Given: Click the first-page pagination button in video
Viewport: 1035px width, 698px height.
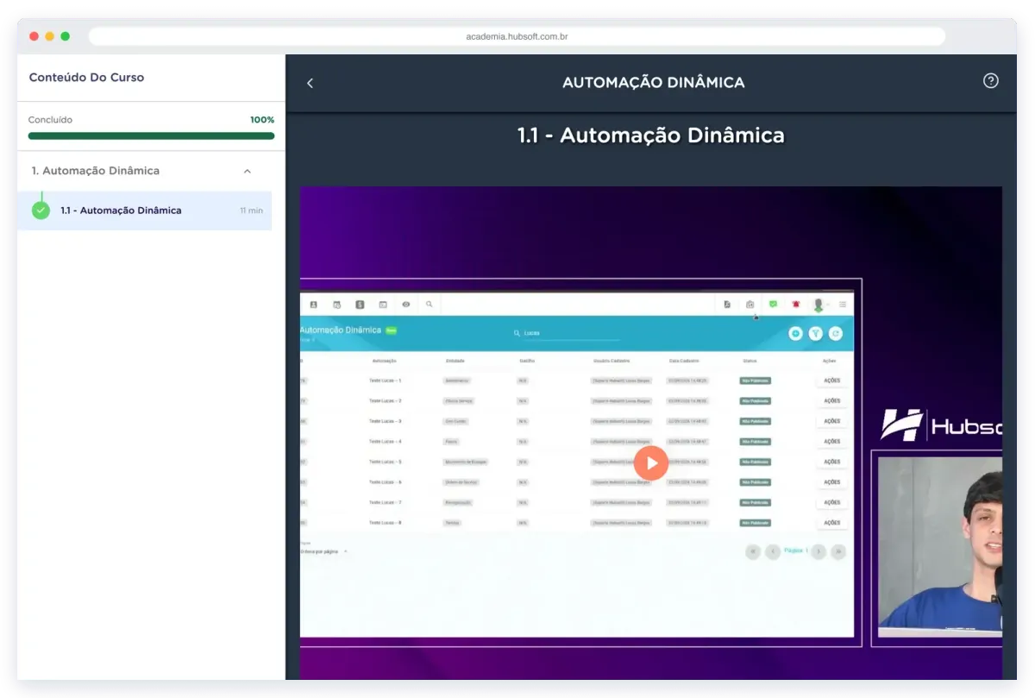Looking at the screenshot, I should [x=753, y=551].
